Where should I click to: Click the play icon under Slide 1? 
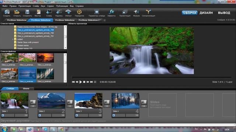tap(3, 115)
